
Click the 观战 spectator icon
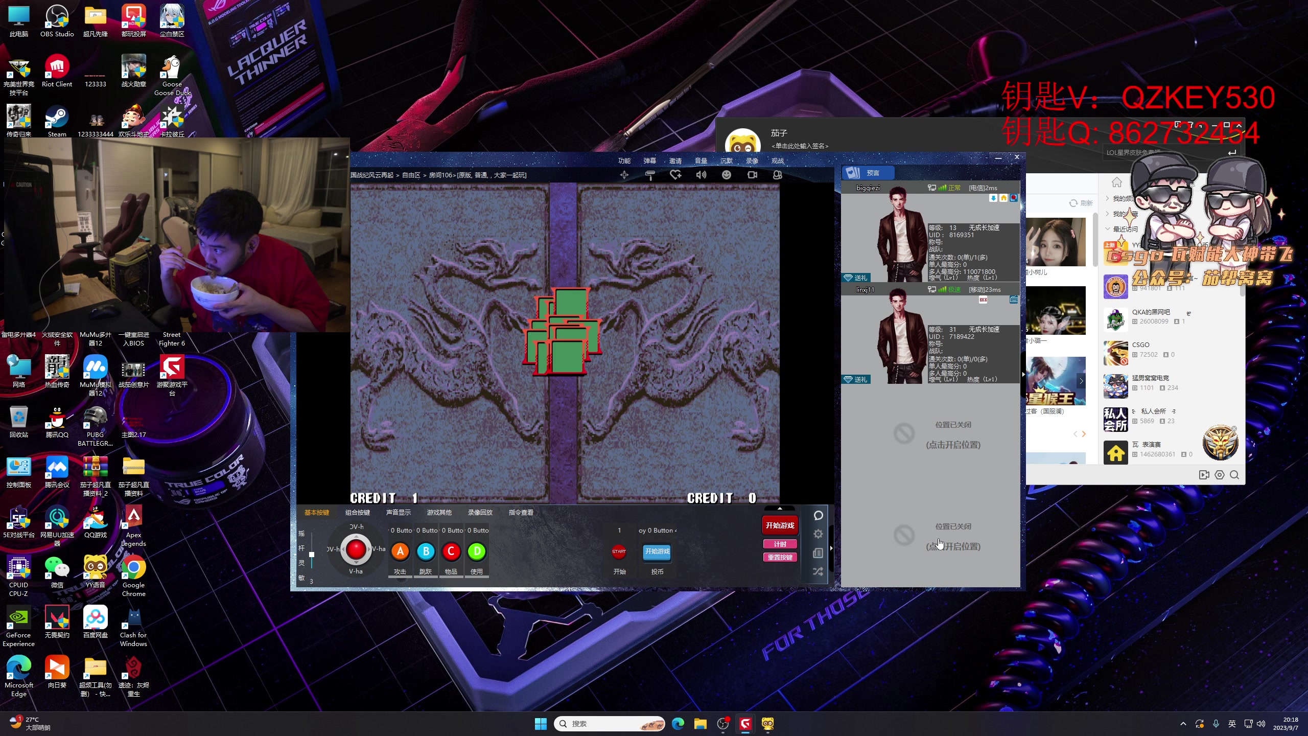(777, 175)
